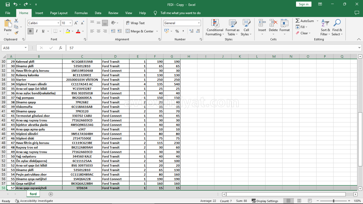The image size is (363, 204).
Task: Expand Merge & Center options arrow
Action: [x=157, y=31]
